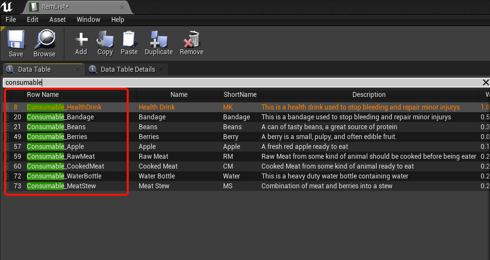Sort by the ShortName column header
Viewport: 490px width, 260px height.
240,95
